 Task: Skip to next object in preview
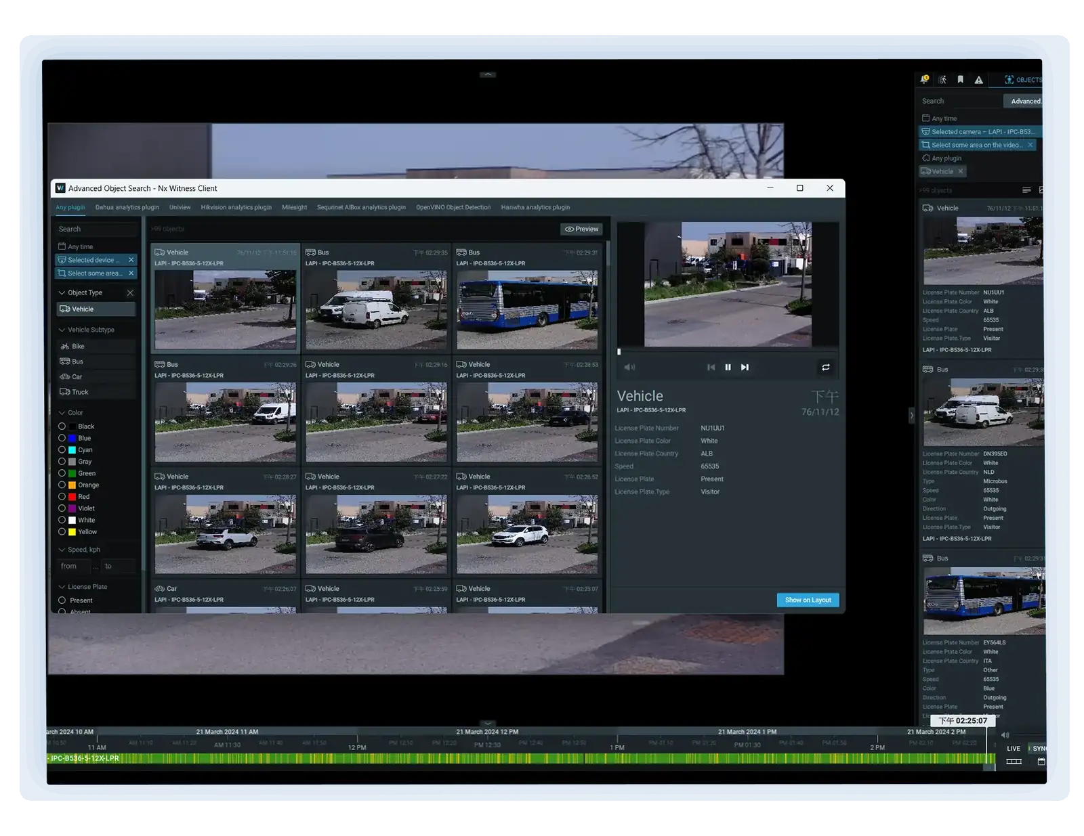tap(745, 367)
